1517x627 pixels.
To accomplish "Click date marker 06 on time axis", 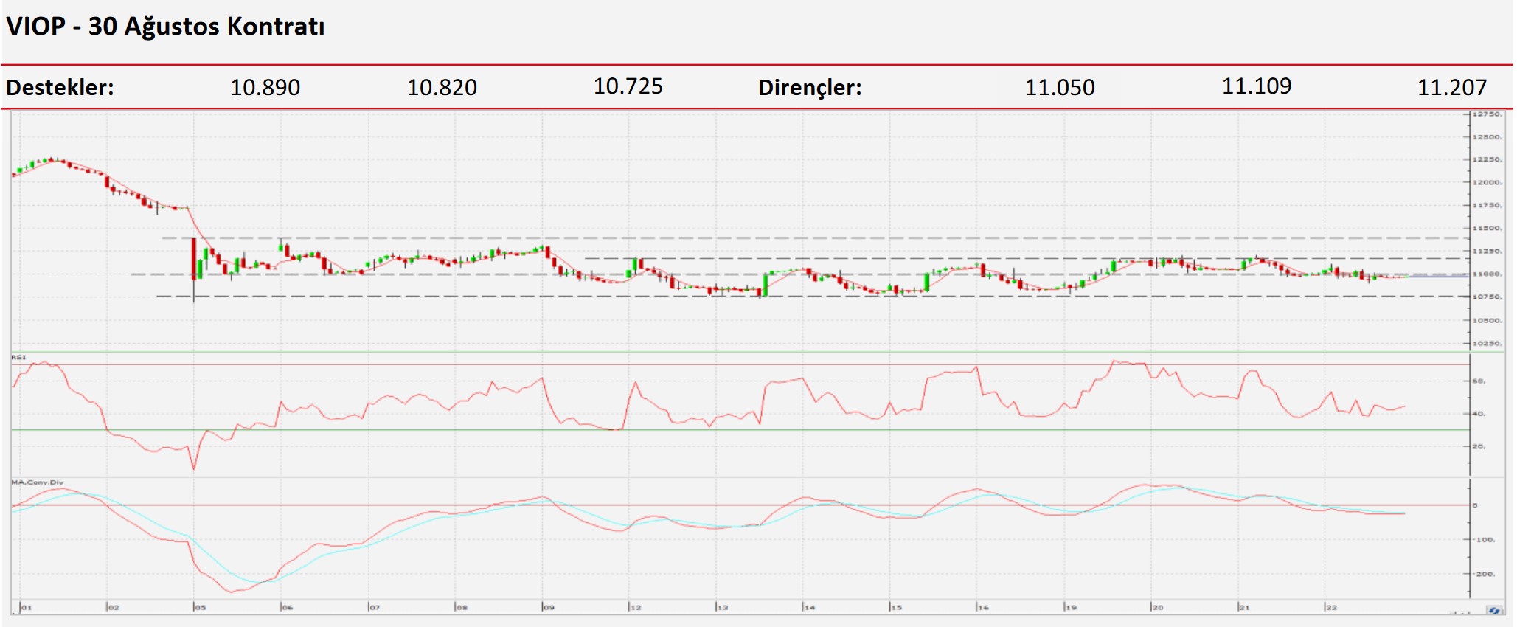I will coord(288,608).
